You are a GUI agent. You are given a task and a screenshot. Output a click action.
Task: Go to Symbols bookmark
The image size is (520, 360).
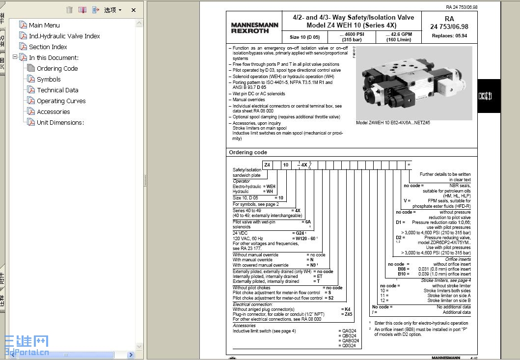click(49, 79)
